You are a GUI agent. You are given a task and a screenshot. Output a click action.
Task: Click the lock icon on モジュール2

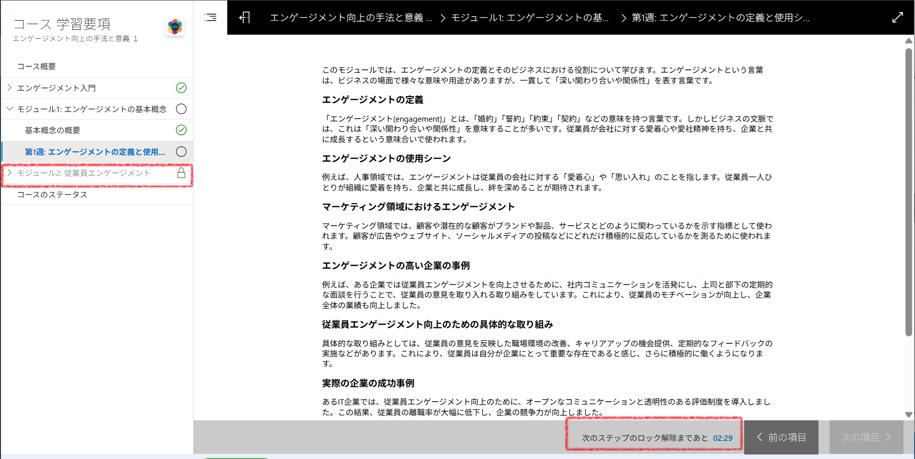181,173
